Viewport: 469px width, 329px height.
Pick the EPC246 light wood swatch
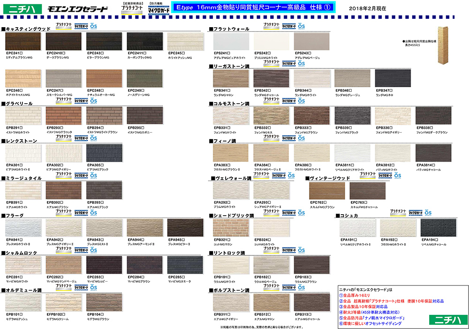click(x=23, y=79)
